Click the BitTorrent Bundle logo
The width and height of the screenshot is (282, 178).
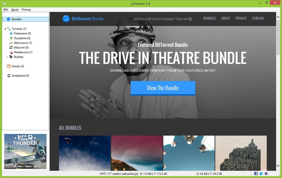83,19
